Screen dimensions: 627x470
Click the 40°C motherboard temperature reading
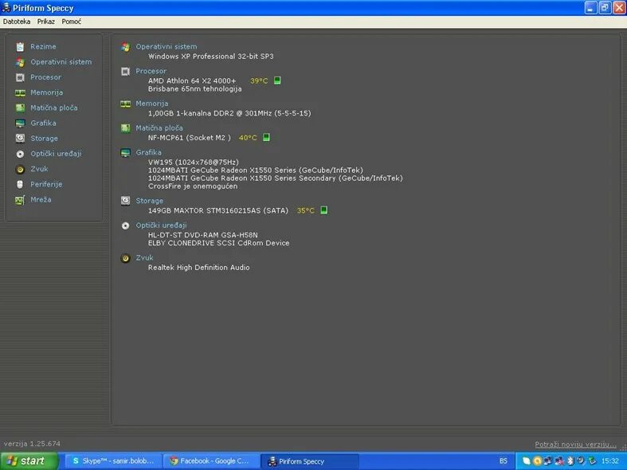tap(248, 138)
